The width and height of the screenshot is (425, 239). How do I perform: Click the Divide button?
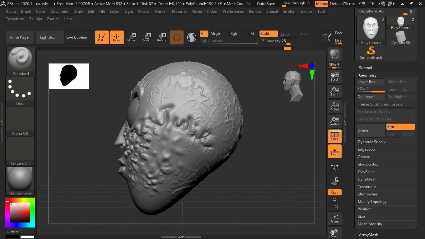371,130
